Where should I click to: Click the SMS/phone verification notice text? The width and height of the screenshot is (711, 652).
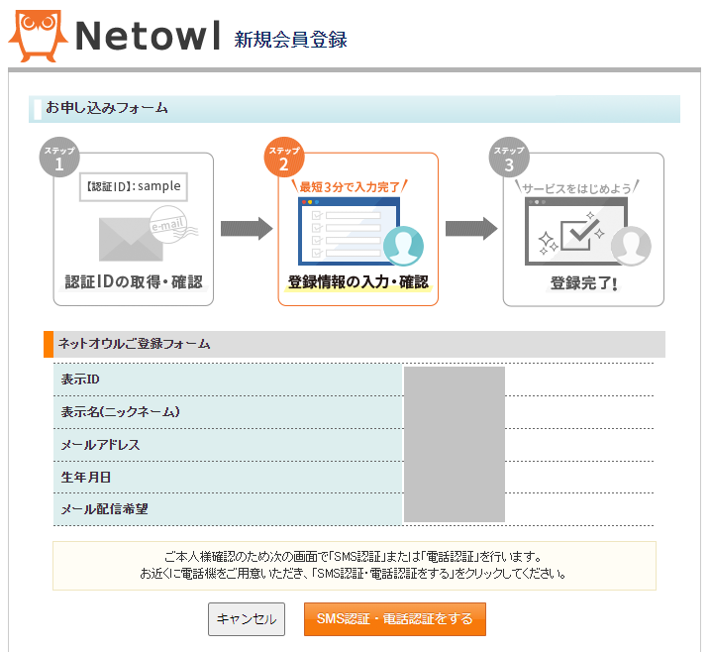[x=355, y=566]
